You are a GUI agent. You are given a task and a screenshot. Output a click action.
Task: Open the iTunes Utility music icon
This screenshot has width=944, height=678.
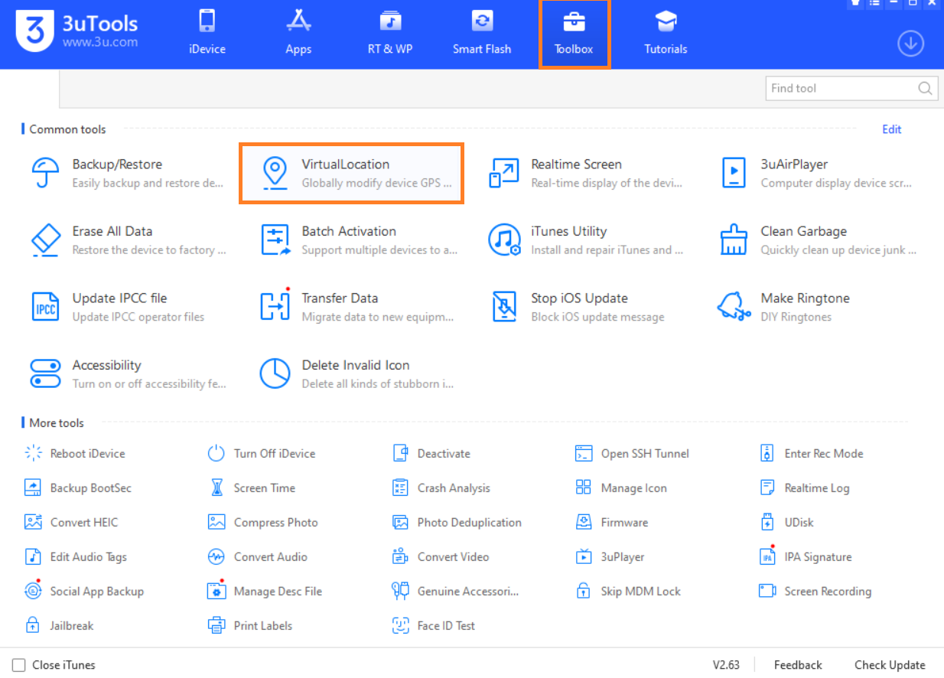(504, 240)
